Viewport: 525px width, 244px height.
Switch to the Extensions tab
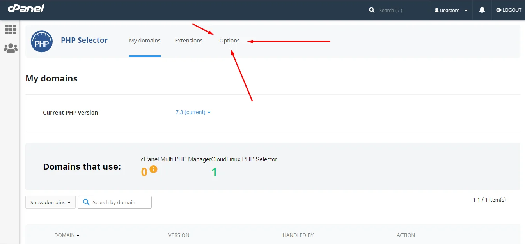pyautogui.click(x=189, y=41)
